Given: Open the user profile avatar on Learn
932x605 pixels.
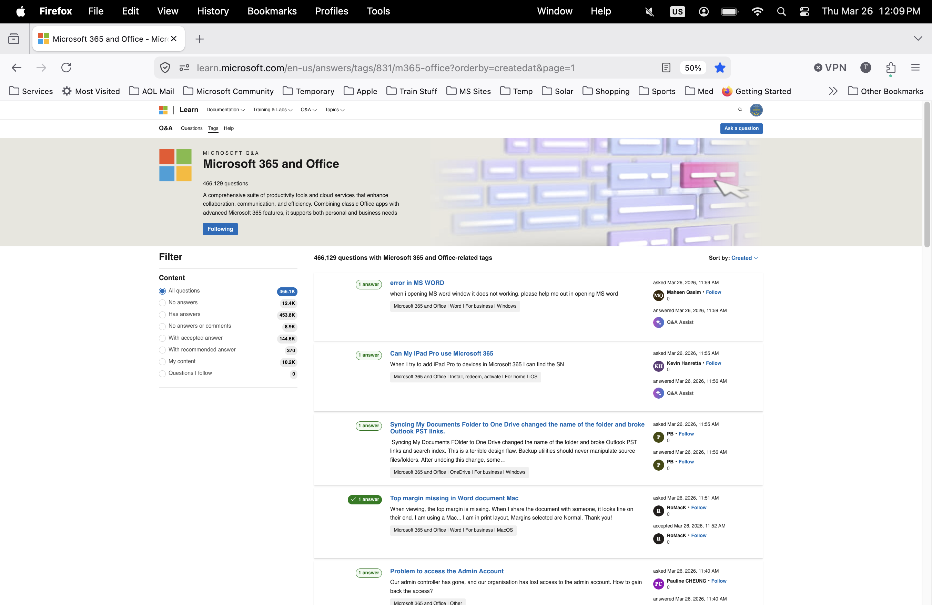Looking at the screenshot, I should 756,110.
